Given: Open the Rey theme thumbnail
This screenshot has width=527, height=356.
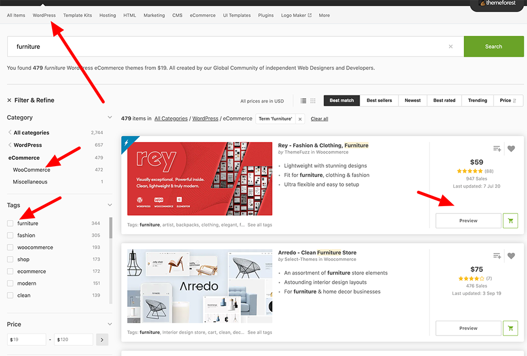Looking at the screenshot, I should point(200,179).
